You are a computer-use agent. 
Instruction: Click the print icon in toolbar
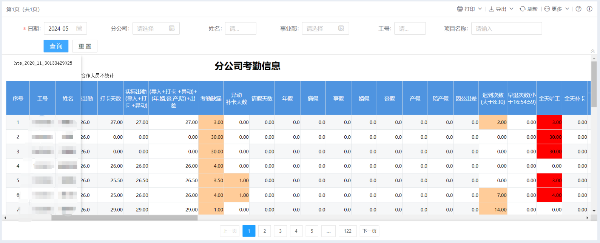pos(460,9)
